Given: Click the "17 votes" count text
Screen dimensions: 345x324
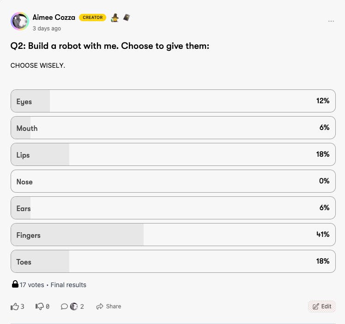Looking at the screenshot, I should point(32,285).
